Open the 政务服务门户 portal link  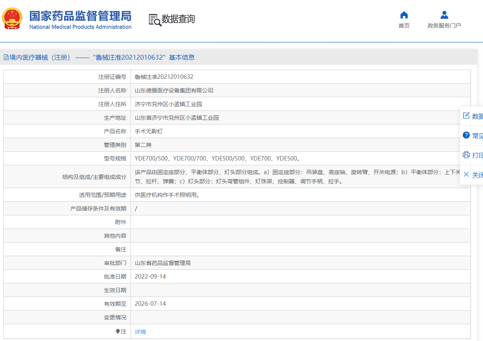click(444, 26)
